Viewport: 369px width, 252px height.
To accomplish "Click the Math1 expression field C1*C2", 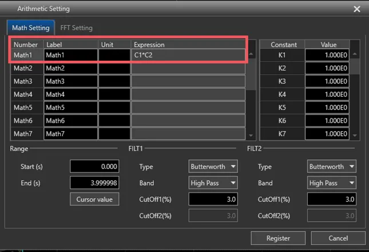I will [x=188, y=55].
